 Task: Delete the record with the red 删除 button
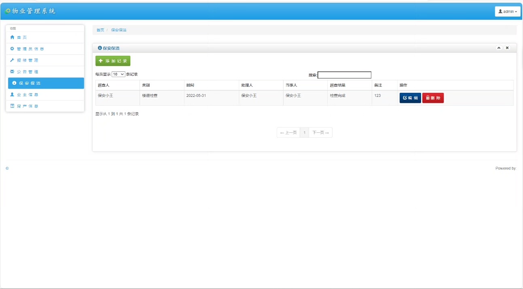433,98
